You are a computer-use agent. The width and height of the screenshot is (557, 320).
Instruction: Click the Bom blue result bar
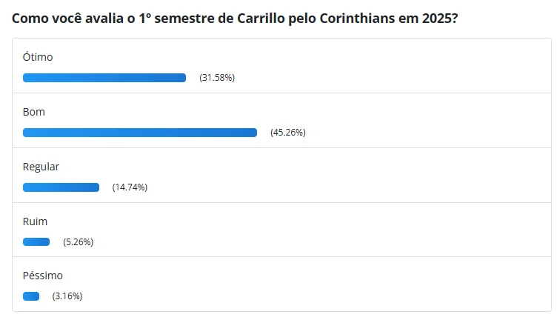(x=139, y=133)
